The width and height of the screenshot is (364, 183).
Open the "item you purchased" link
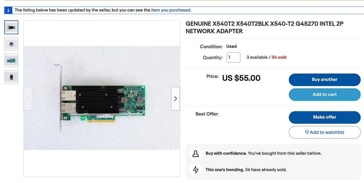tap(171, 10)
